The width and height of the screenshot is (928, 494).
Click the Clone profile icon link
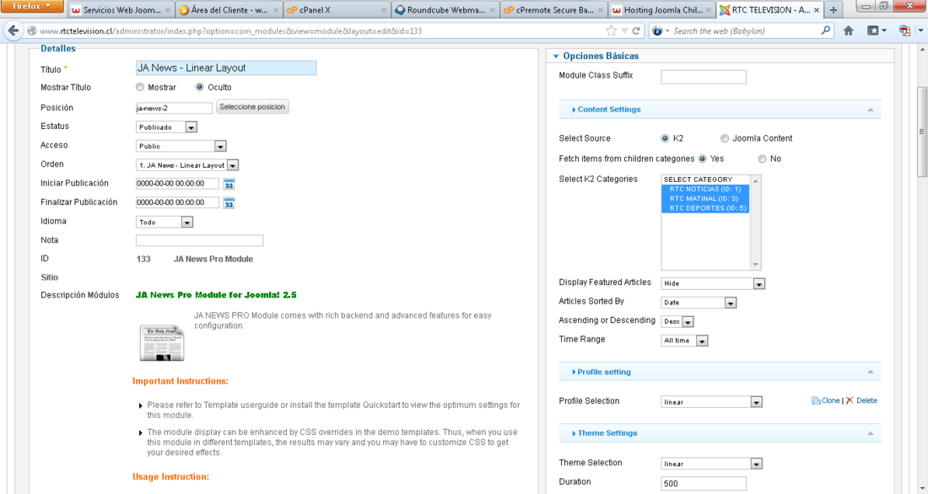(826, 400)
